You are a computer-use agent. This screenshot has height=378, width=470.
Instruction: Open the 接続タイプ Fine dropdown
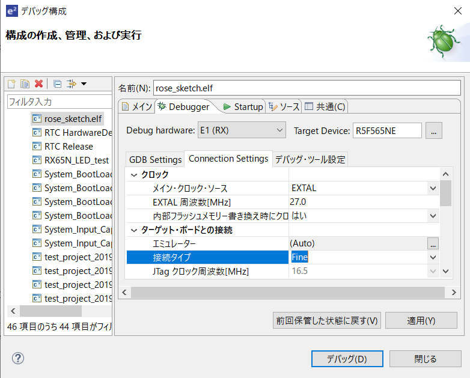(x=433, y=257)
